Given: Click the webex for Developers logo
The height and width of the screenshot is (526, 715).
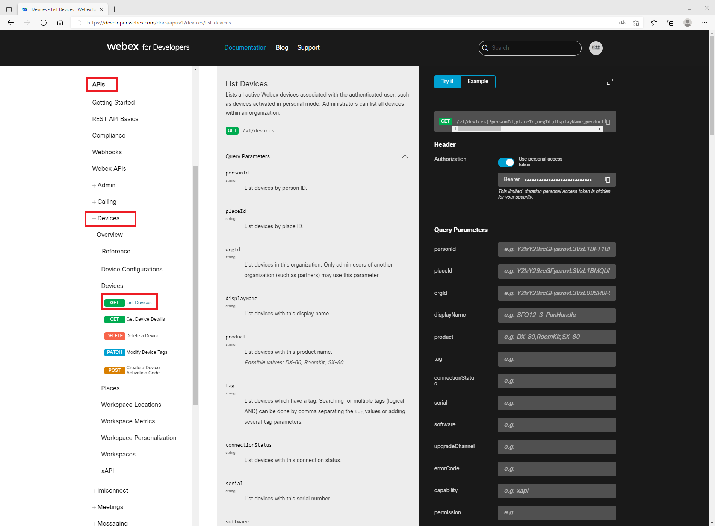Looking at the screenshot, I should pyautogui.click(x=148, y=47).
